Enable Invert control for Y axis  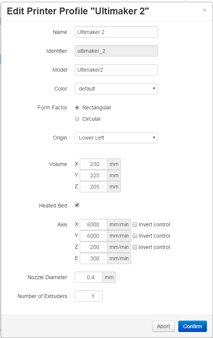coord(135,236)
